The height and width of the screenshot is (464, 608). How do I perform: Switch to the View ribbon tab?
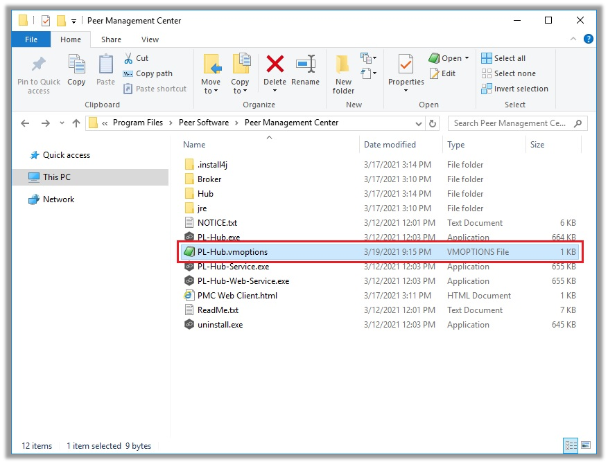click(150, 39)
